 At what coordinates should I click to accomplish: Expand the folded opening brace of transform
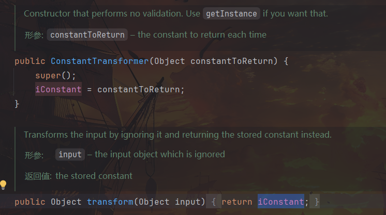pos(213,202)
